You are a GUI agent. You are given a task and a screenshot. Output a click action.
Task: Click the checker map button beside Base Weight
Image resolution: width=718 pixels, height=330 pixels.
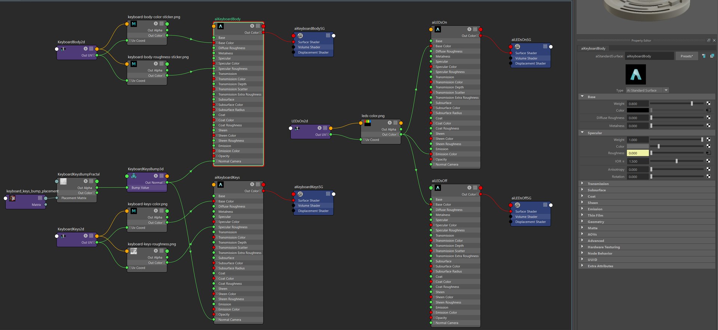click(708, 103)
